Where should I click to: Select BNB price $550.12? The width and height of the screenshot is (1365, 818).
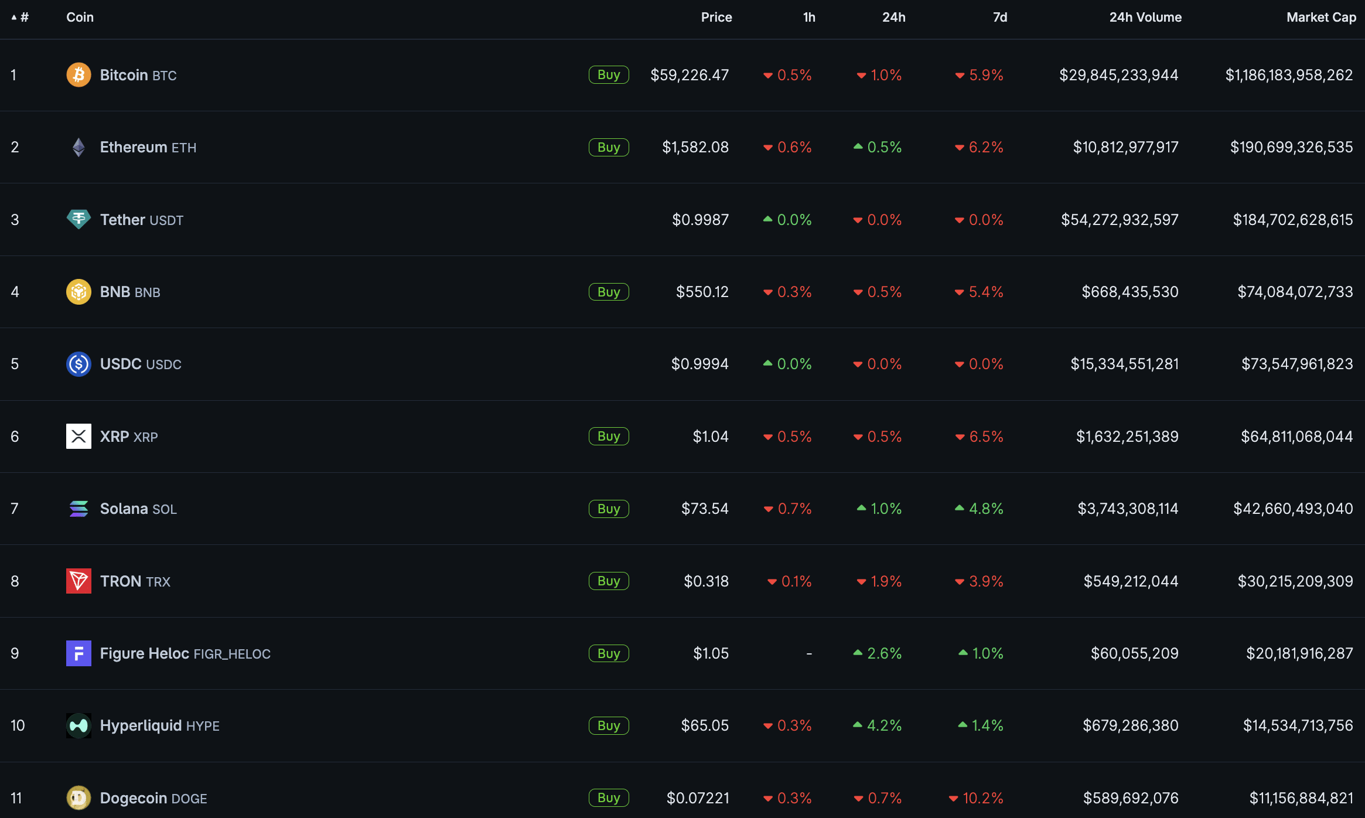click(702, 292)
